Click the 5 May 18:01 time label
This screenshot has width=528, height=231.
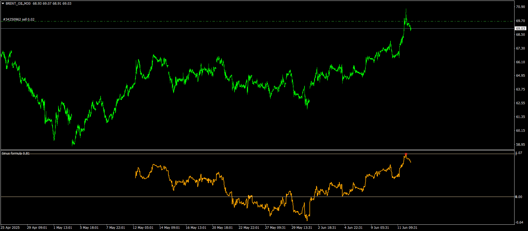click(89, 228)
